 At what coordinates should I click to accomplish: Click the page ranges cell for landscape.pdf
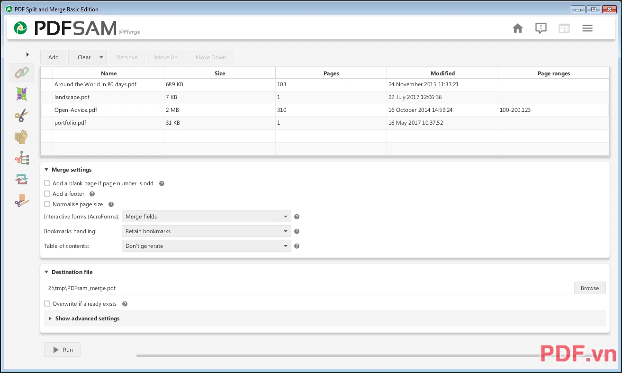coord(553,97)
